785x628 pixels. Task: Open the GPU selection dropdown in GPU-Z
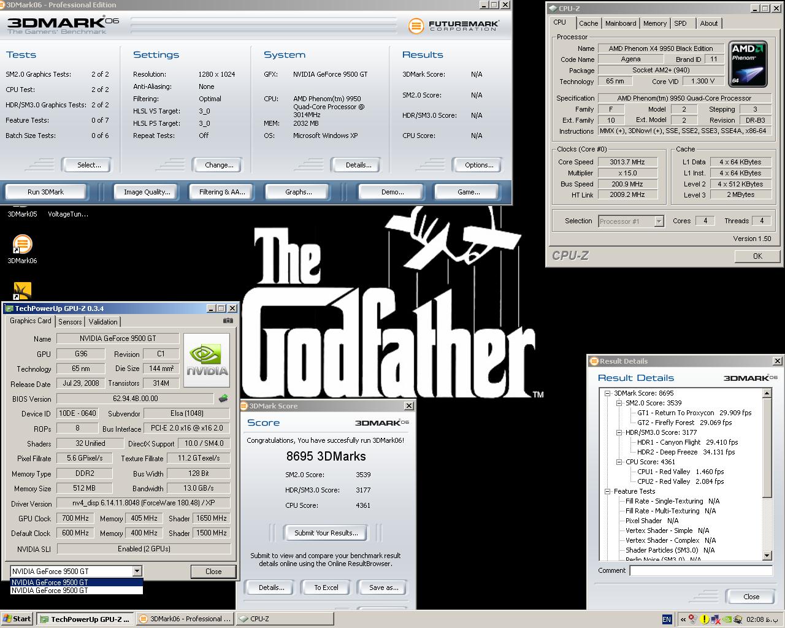pyautogui.click(x=137, y=571)
